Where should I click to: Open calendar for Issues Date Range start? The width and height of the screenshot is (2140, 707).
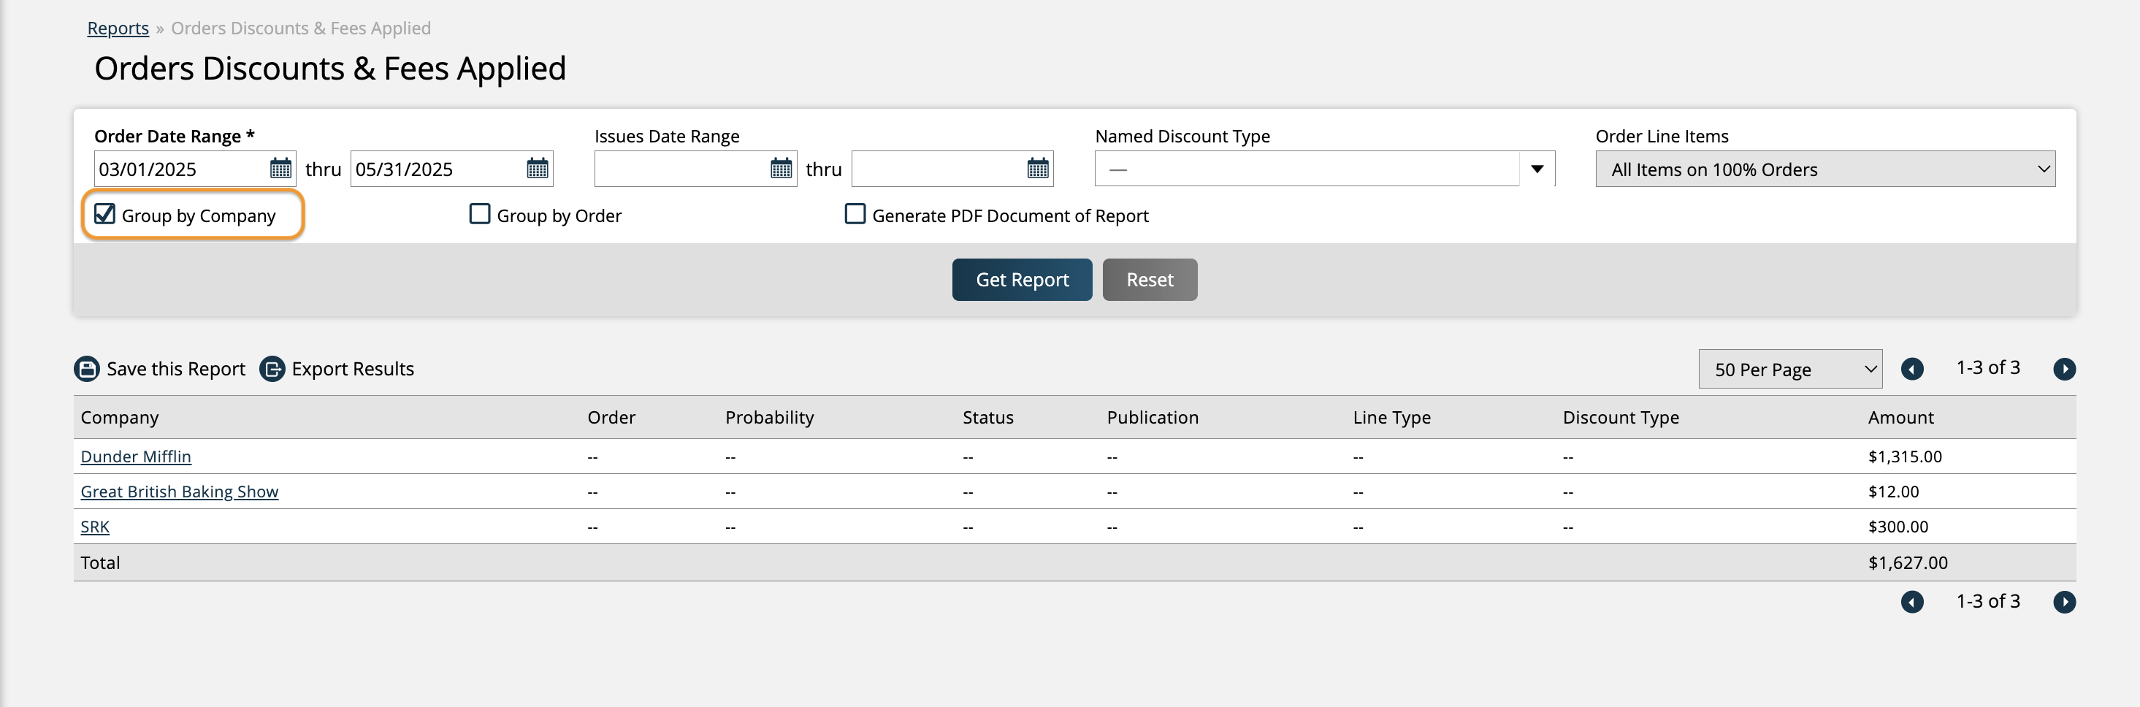(781, 169)
